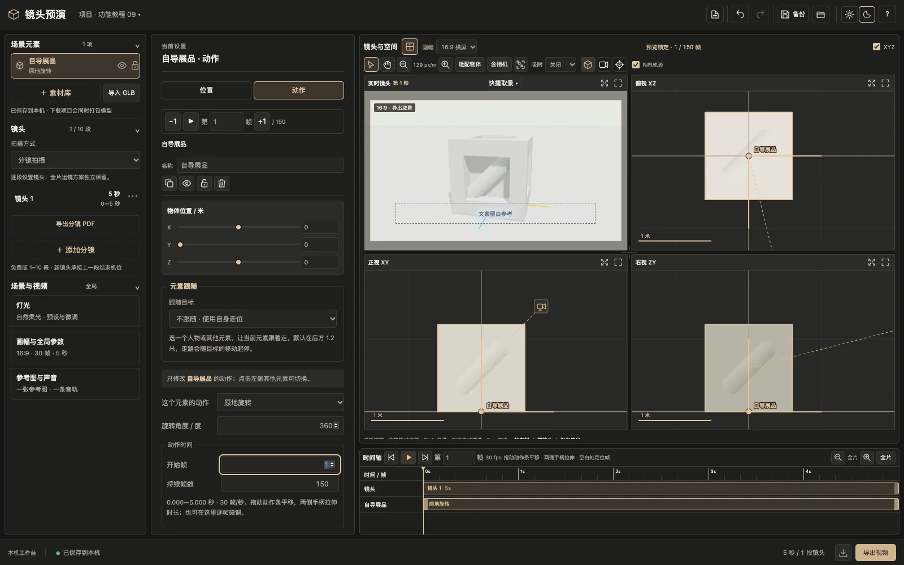The width and height of the screenshot is (904, 565).
Task: Click the 导入 GLB button
Action: pyautogui.click(x=121, y=93)
